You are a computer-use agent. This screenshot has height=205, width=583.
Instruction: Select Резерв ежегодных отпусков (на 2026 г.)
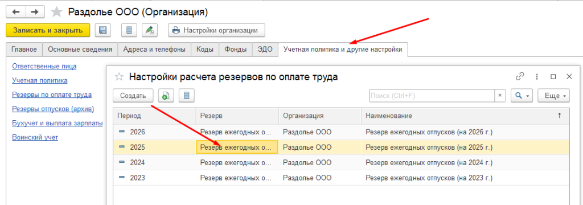(x=429, y=132)
